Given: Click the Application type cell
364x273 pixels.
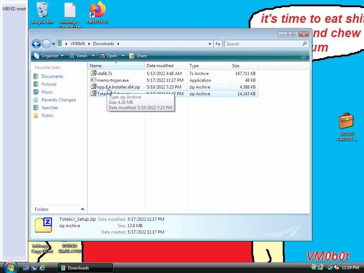Looking at the screenshot, I should (x=200, y=80).
